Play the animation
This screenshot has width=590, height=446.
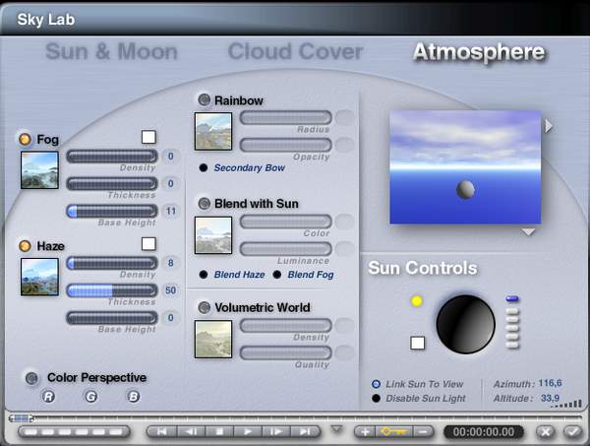(248, 431)
